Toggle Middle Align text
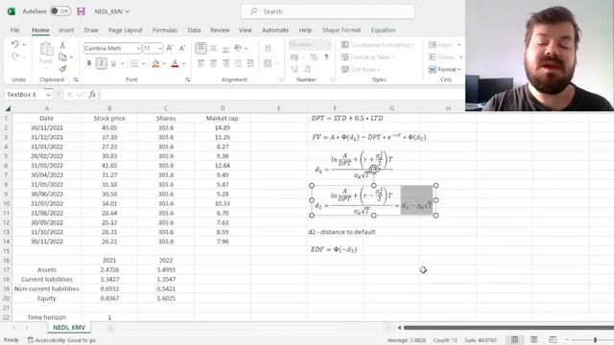Viewport: 614px width, 345px height. pyautogui.click(x=213, y=48)
